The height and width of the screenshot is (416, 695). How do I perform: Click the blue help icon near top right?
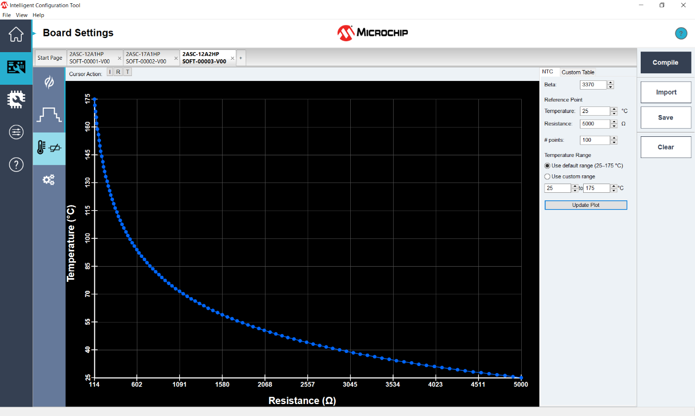click(681, 34)
